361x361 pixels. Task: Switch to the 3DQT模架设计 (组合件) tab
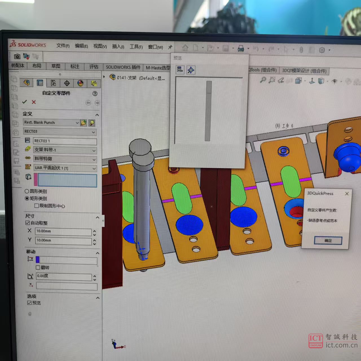tap(304, 71)
